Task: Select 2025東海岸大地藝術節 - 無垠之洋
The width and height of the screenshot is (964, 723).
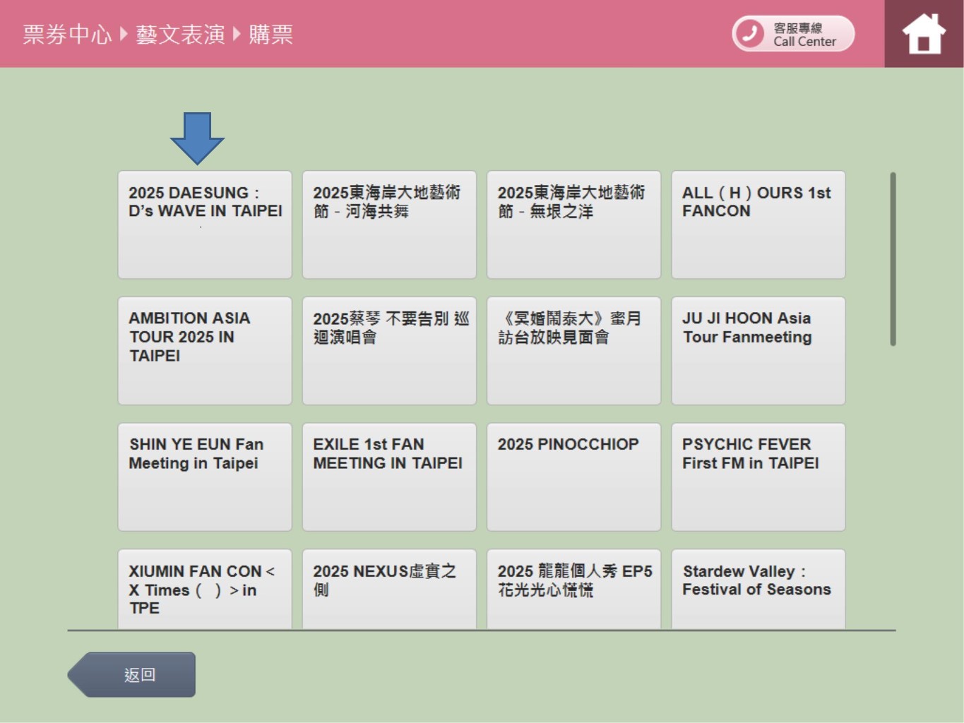Action: [x=573, y=223]
